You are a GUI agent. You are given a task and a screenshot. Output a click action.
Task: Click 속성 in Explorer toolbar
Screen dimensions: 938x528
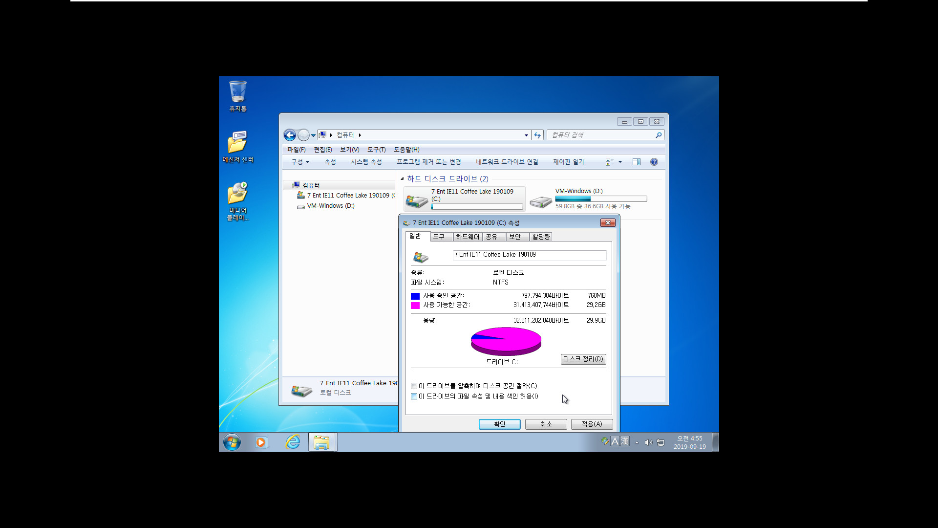(x=330, y=162)
